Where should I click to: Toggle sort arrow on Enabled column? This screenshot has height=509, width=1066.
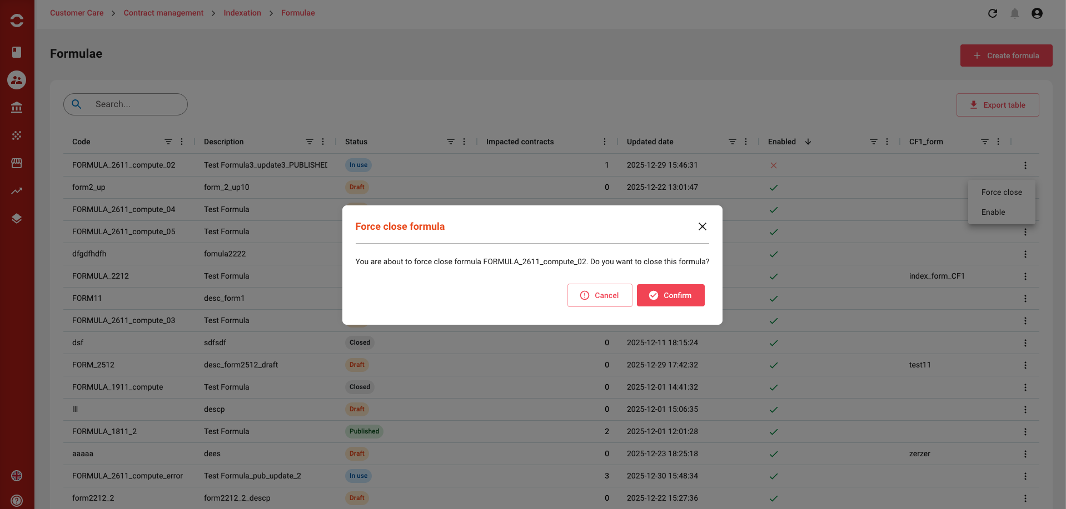(808, 142)
